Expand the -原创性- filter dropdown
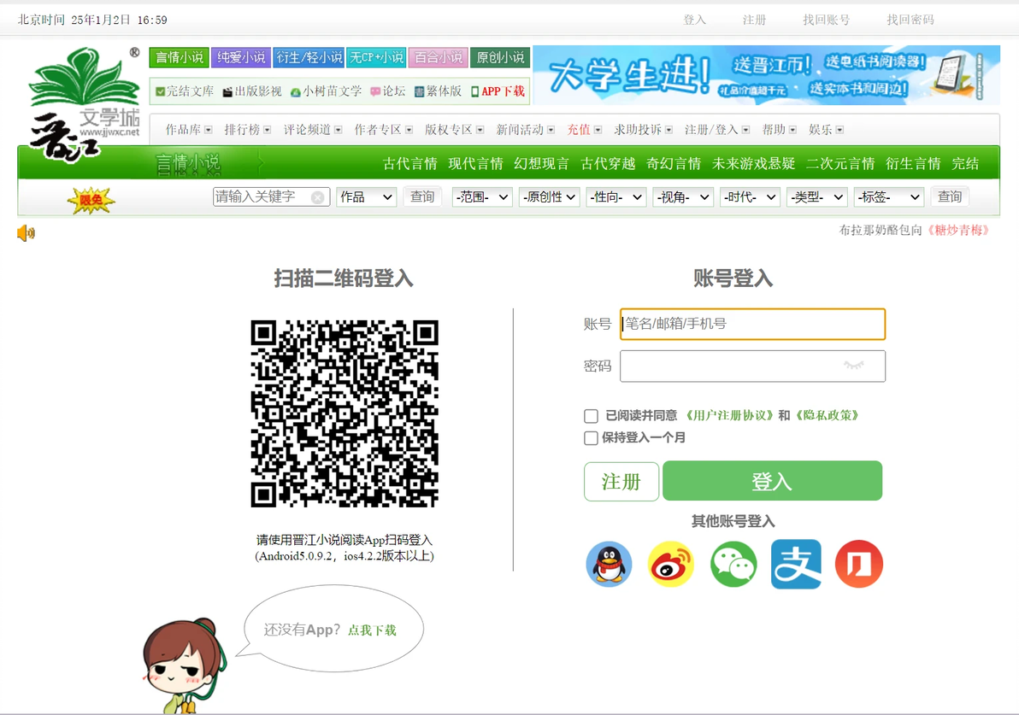Image resolution: width=1019 pixels, height=715 pixels. (x=549, y=196)
